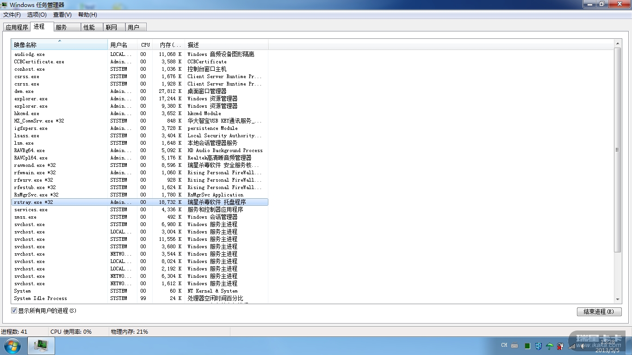632x355 pixels.
Task: Click the process list vertical scrollbar thumb
Action: coord(618,150)
